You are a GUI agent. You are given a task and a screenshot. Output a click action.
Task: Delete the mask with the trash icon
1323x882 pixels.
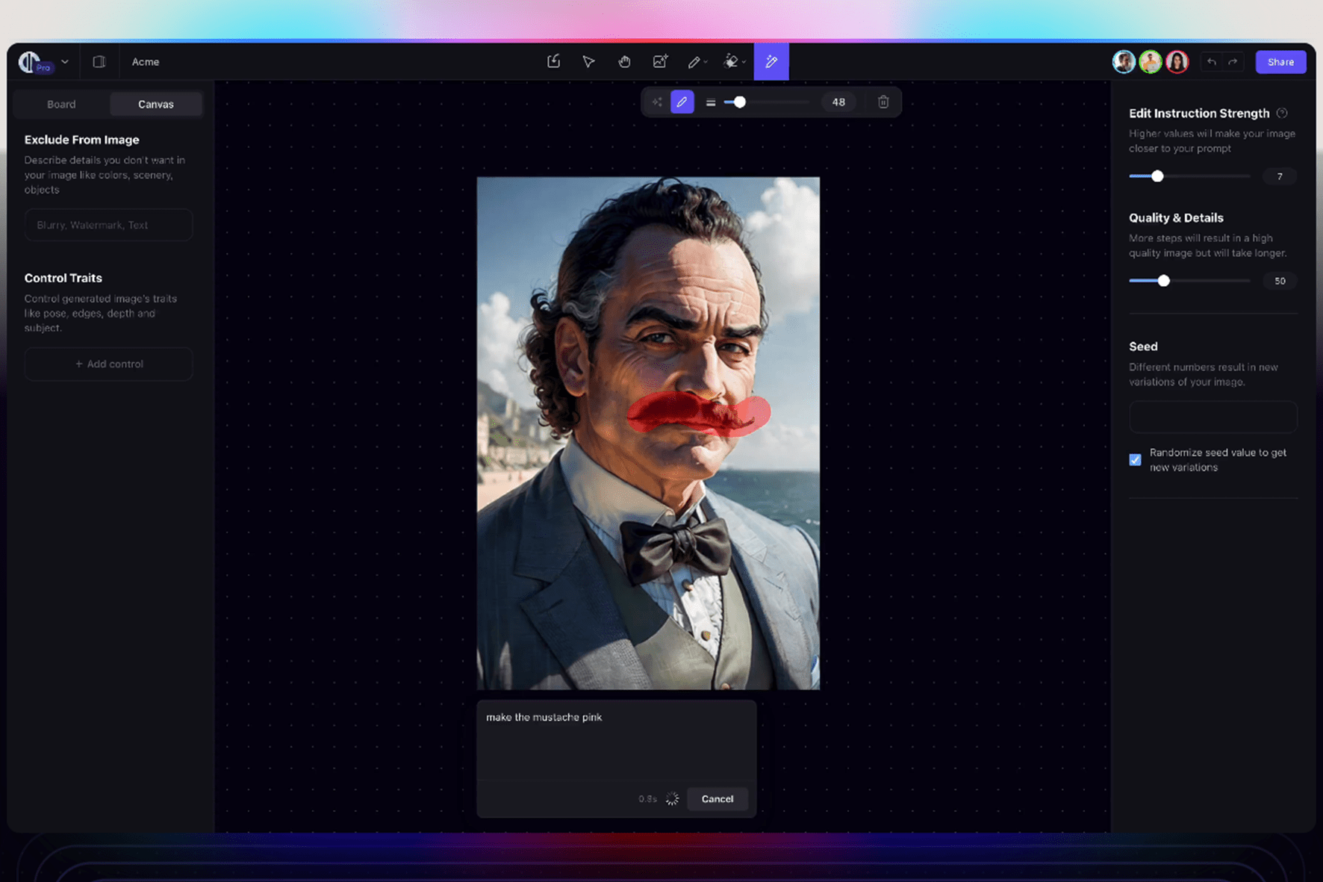pos(883,102)
